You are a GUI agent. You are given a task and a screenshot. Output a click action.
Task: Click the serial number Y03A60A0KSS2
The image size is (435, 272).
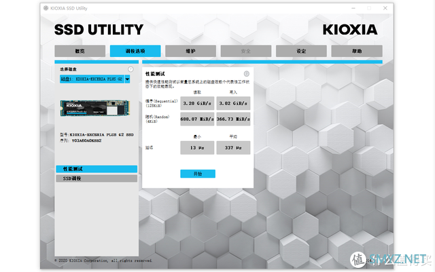[86, 140]
